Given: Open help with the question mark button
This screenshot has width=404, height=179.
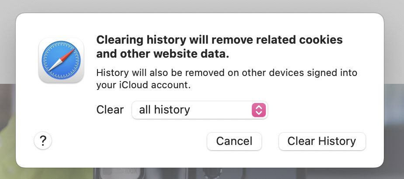Looking at the screenshot, I should click(x=43, y=141).
